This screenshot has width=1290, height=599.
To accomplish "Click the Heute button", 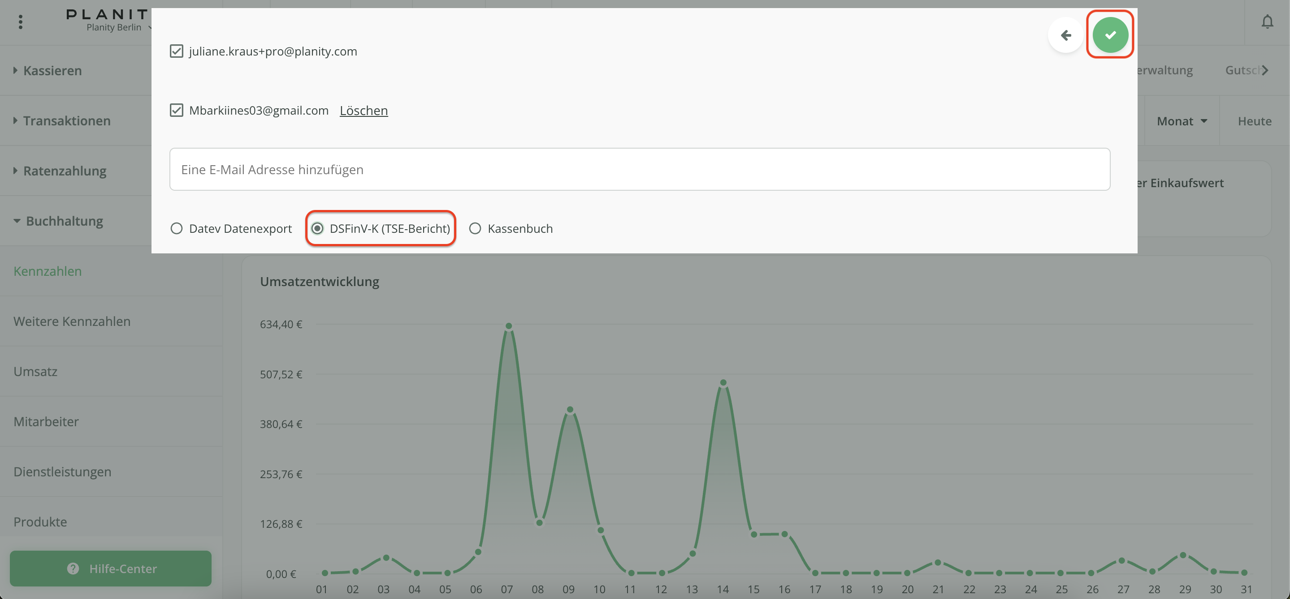I will (x=1255, y=121).
